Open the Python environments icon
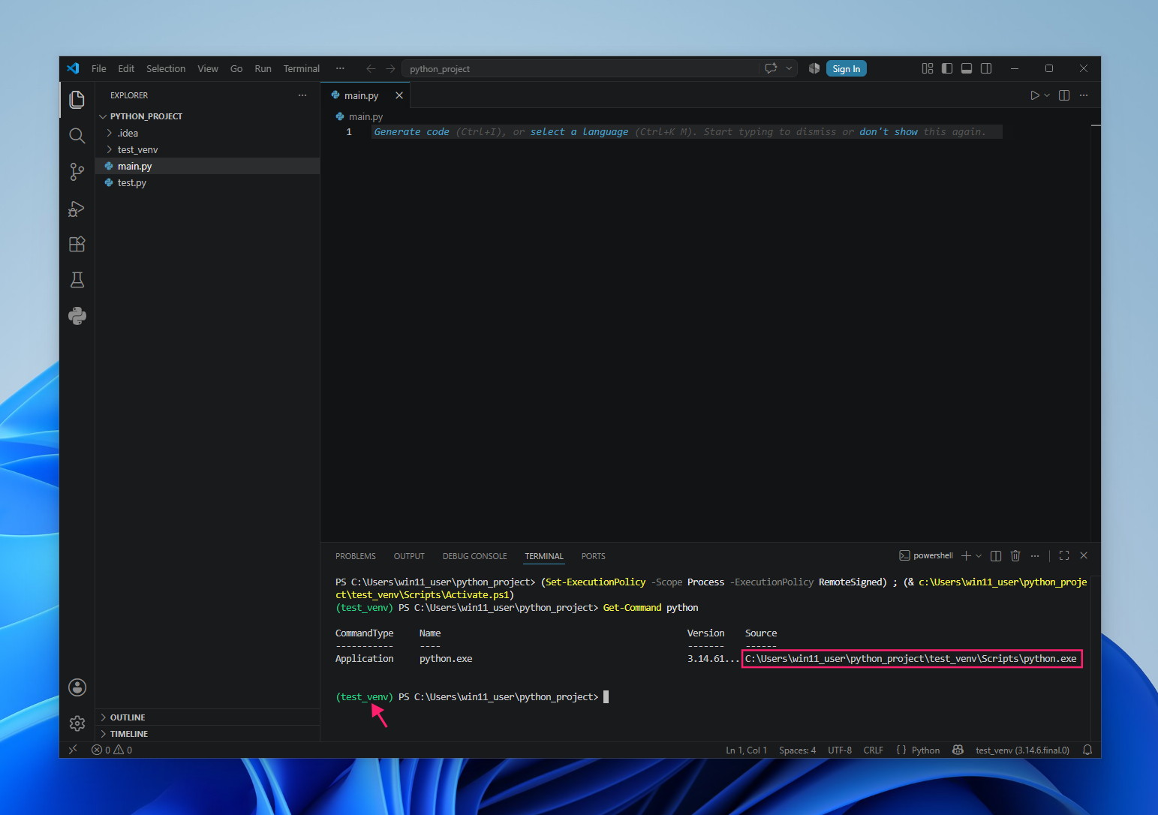 point(77,316)
